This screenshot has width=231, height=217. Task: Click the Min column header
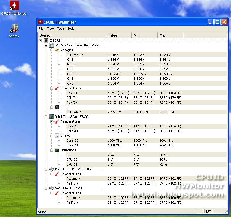tap(144, 35)
